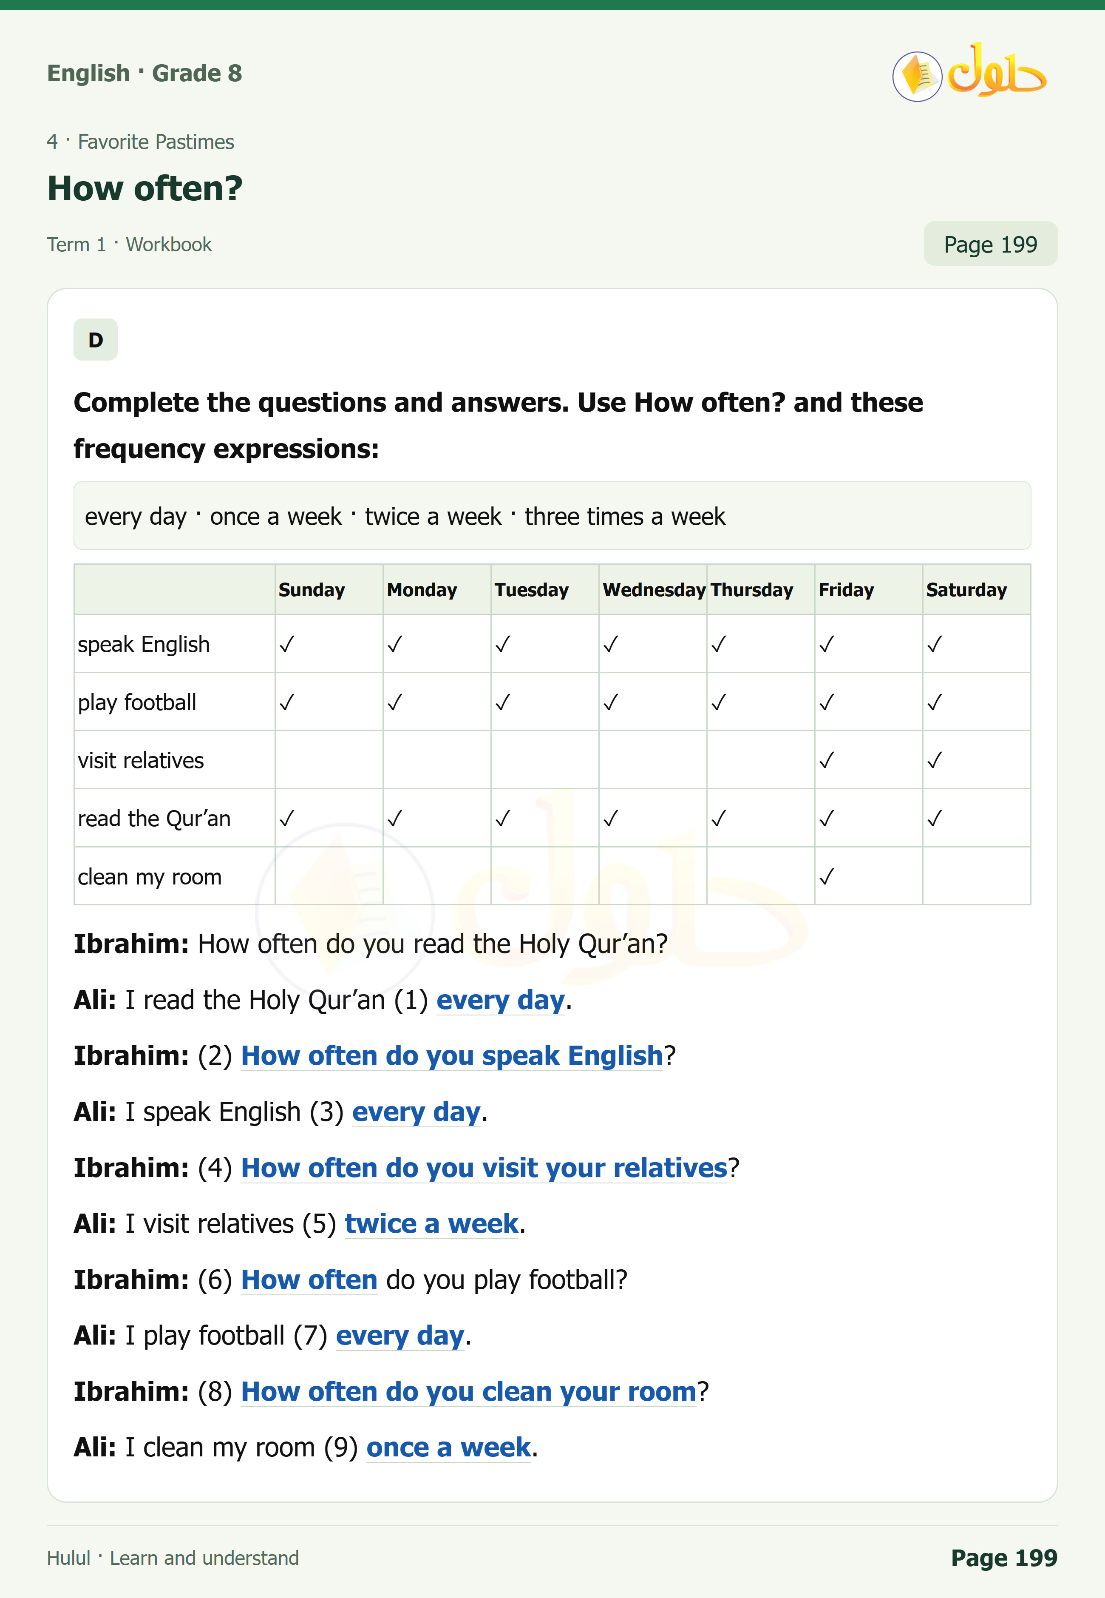Click answer 'How often do you speak English'
Viewport: 1105px width, 1598px height.
[452, 1056]
